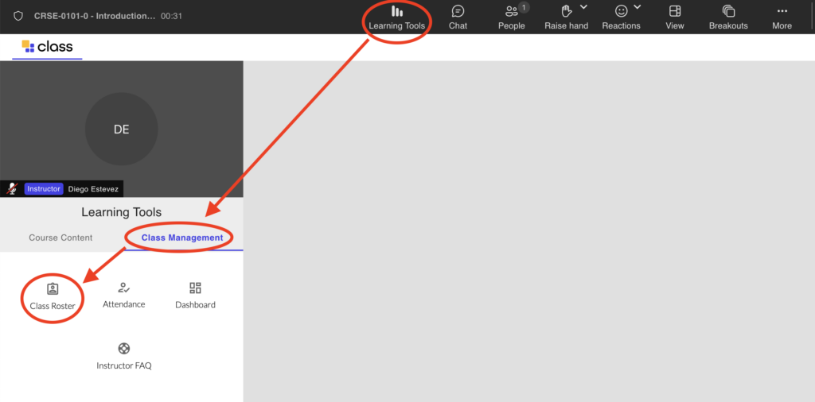This screenshot has width=815, height=402.
Task: Open the More options menu
Action: tap(782, 17)
